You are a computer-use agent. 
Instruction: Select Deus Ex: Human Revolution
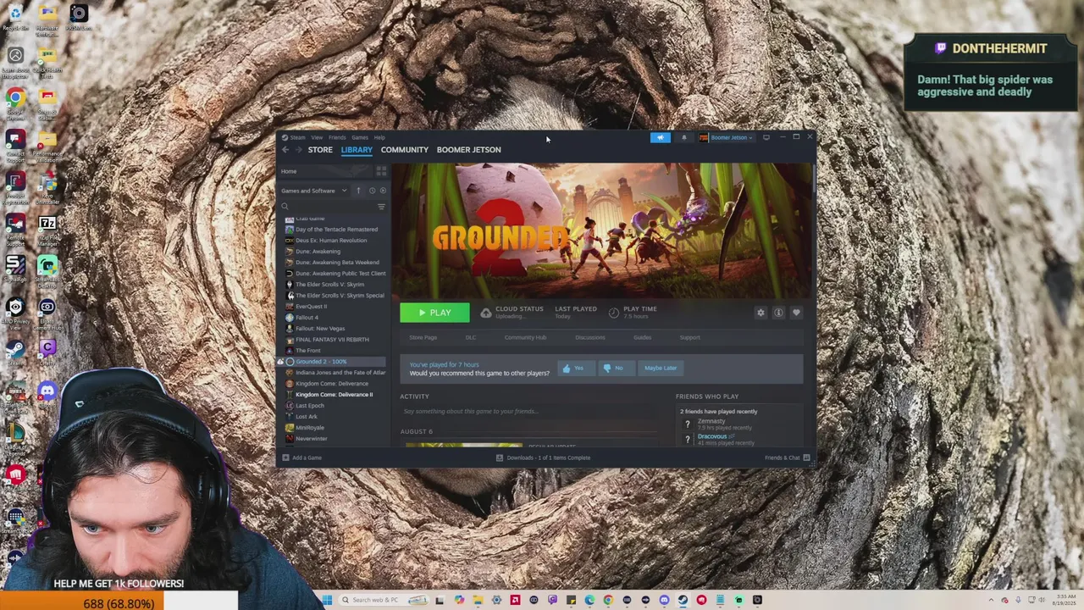click(331, 241)
